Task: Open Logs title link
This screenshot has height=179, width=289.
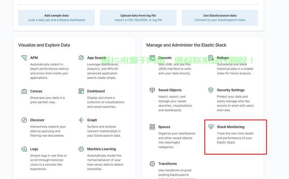Action: (x=34, y=149)
